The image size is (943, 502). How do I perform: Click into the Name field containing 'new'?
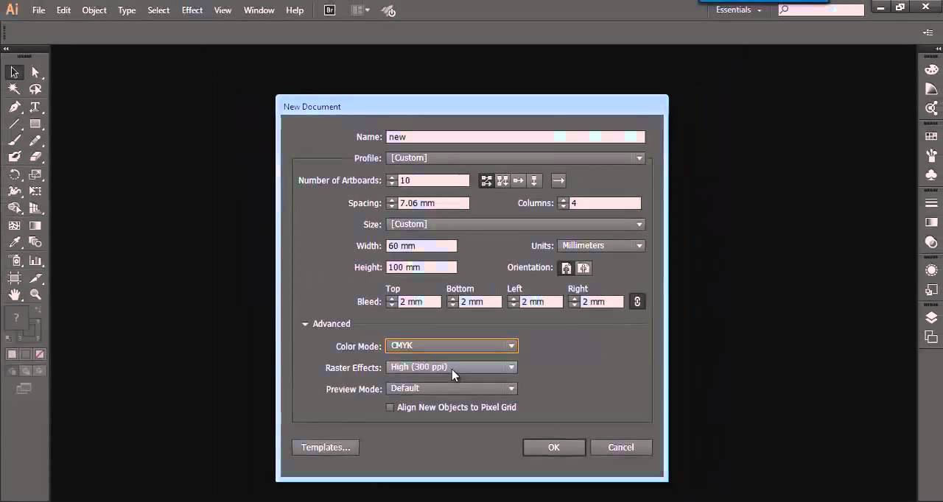[516, 137]
